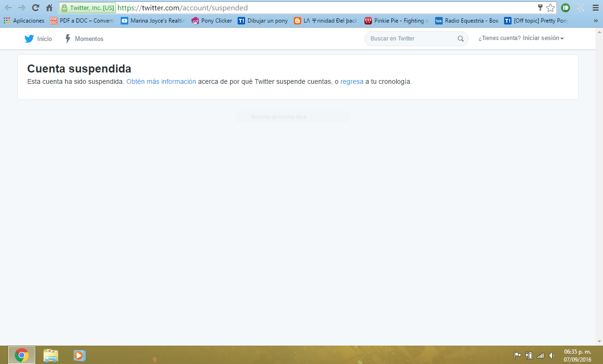Open the Radio Equestria bookmark
This screenshot has width=603, height=364.
click(x=467, y=21)
